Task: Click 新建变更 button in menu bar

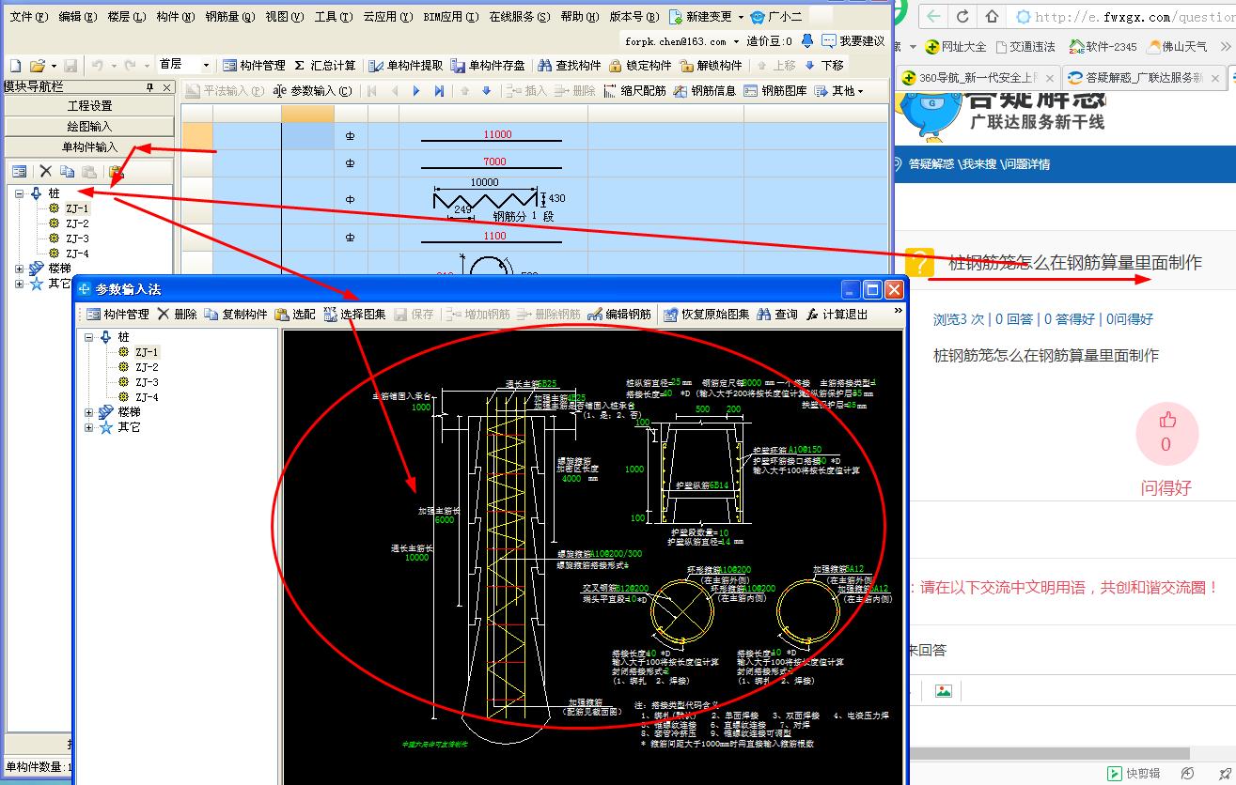Action: point(701,17)
